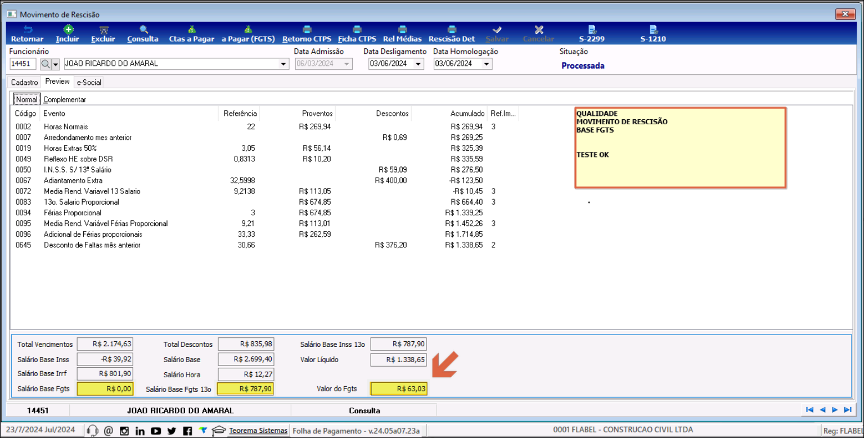The image size is (864, 438).
Task: Click the Valor Líquido field
Action: point(399,359)
